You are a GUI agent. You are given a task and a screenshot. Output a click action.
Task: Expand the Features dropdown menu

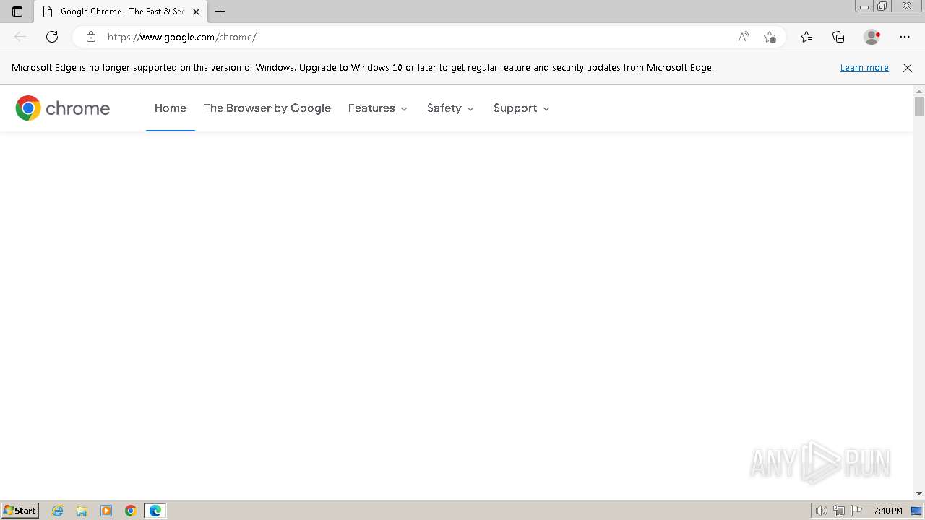378,108
